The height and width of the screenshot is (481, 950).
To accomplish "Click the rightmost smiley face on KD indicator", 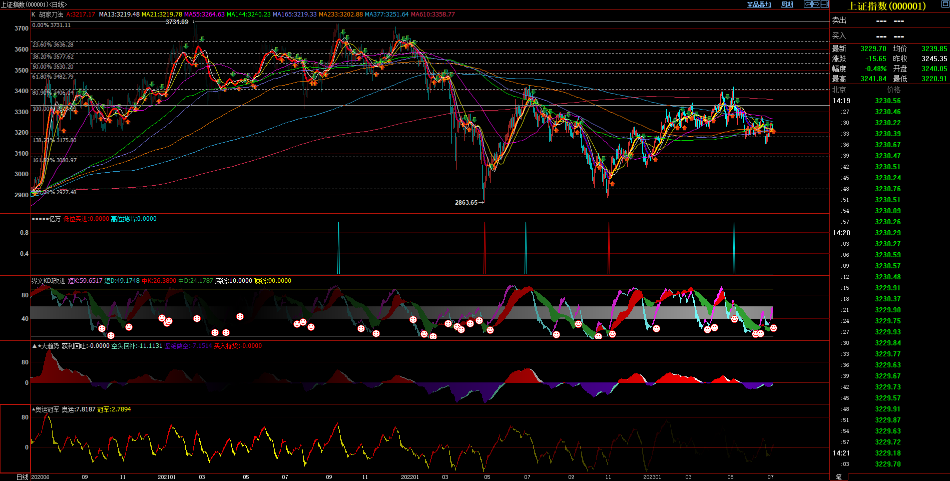I will coord(773,328).
